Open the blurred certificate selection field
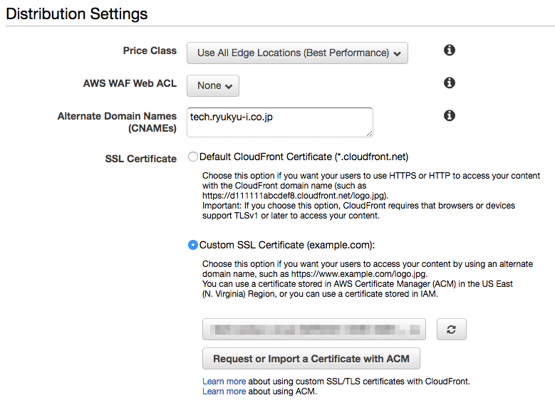 tap(314, 330)
